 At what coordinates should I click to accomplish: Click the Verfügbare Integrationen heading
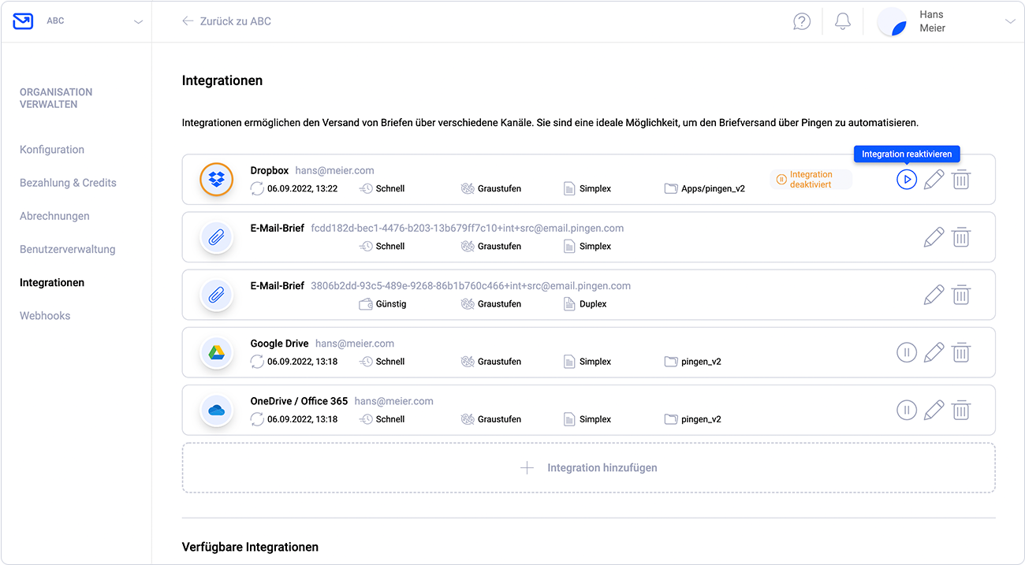tap(250, 547)
